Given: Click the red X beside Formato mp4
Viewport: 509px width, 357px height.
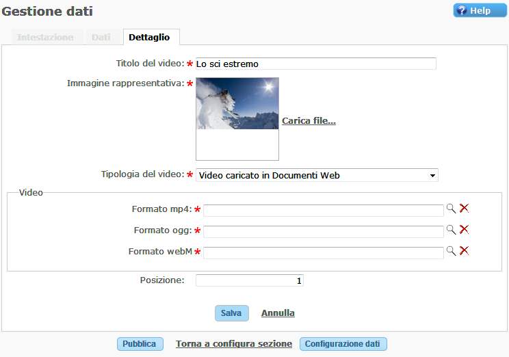Looking at the screenshot, I should coord(464,209).
